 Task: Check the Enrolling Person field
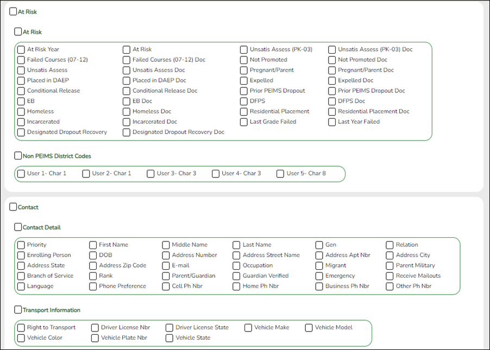[21, 255]
